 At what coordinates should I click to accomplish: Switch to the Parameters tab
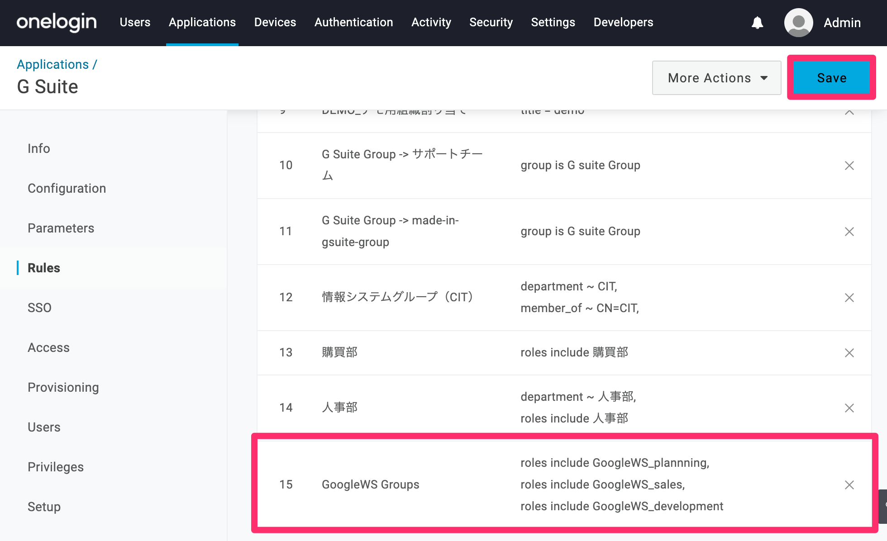click(61, 228)
